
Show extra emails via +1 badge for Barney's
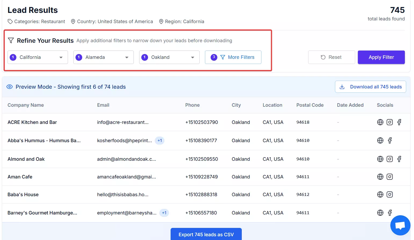coord(164,213)
